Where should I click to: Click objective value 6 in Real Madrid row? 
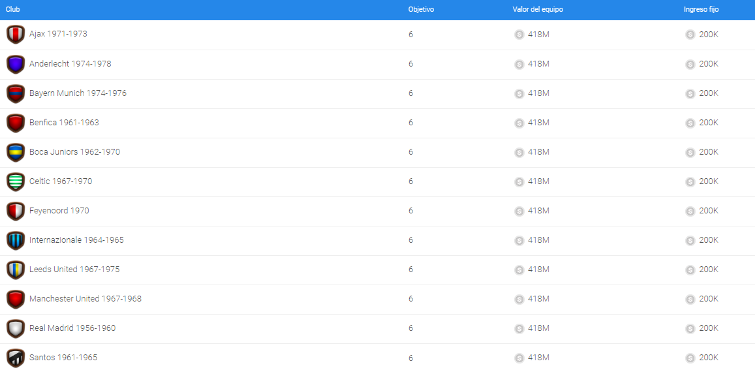[410, 329]
